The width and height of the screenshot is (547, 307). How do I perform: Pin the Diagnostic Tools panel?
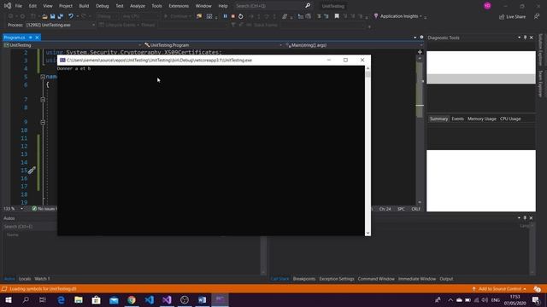pos(525,38)
